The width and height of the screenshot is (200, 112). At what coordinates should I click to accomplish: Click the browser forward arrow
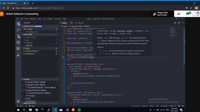click(3, 8)
